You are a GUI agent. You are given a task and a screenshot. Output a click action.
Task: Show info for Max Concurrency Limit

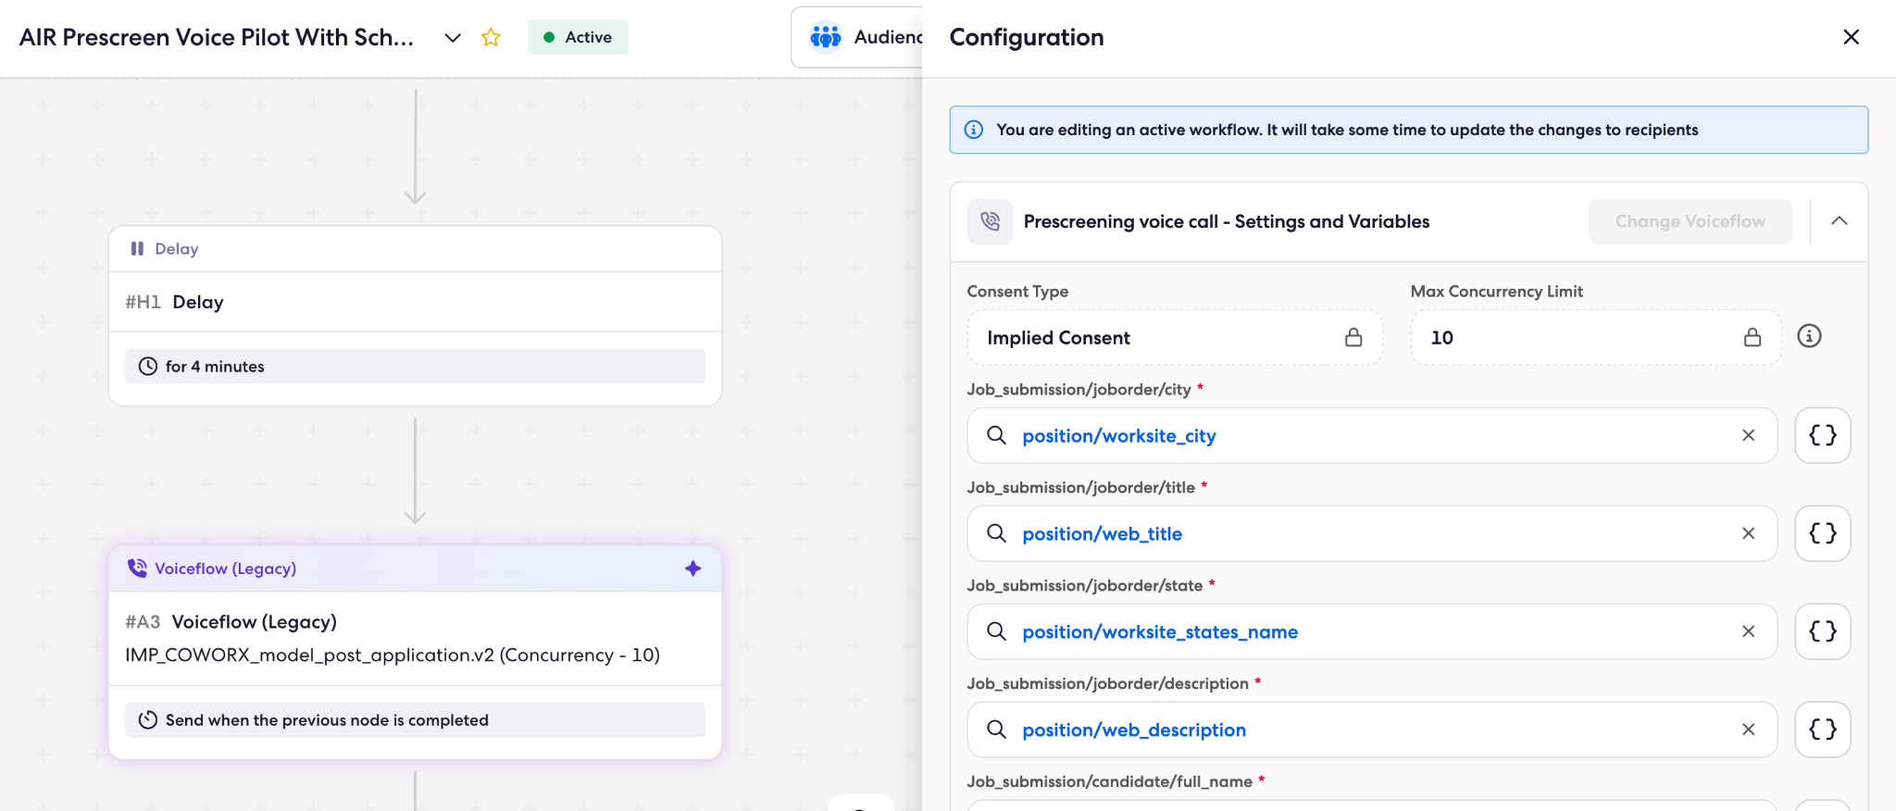coord(1809,336)
